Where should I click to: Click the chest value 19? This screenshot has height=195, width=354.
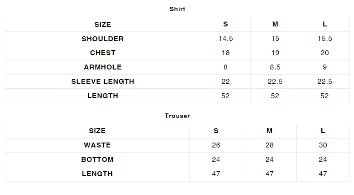point(275,53)
